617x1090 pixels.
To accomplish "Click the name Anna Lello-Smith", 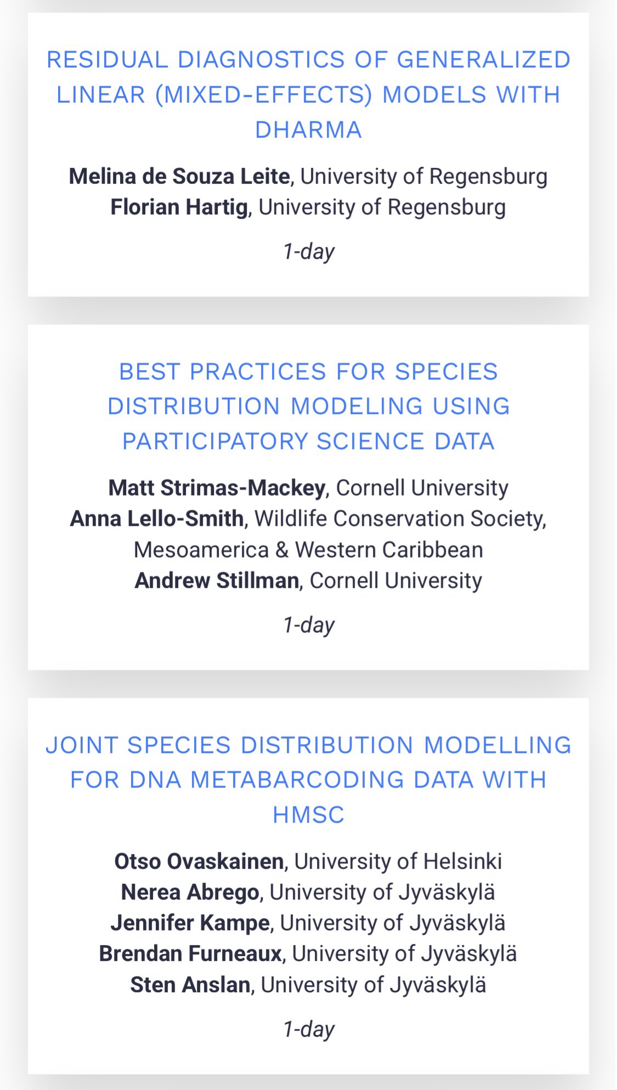I will [157, 518].
